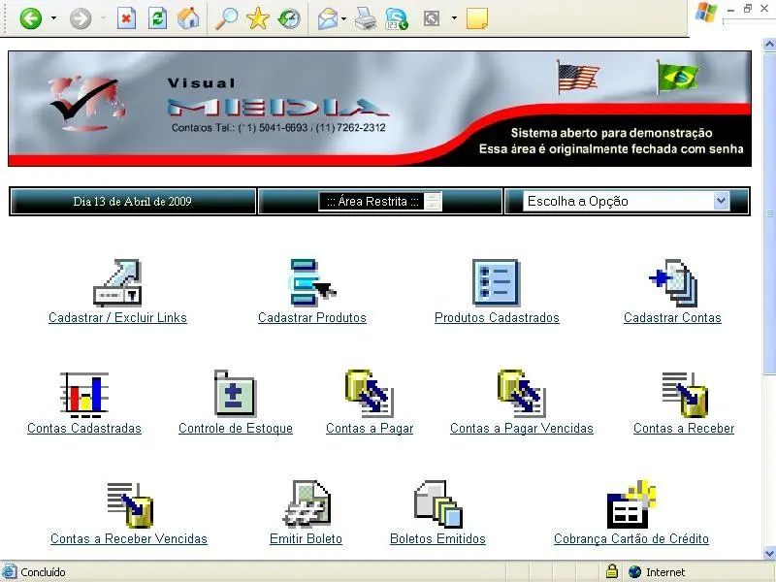The image size is (776, 582).
Task: Click the Windows flag logo in top corner
Action: point(706,12)
